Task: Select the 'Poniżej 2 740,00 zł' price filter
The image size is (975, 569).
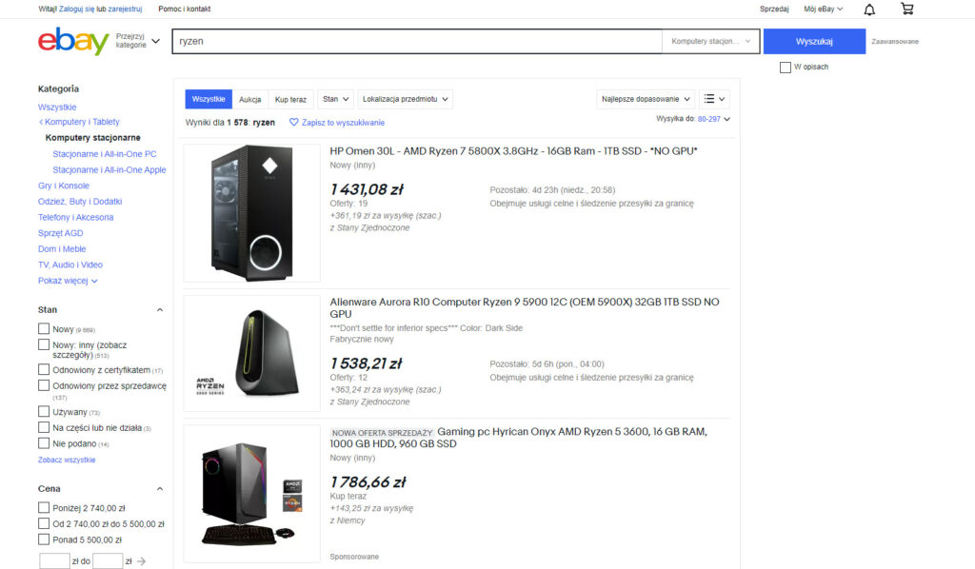Action: tap(44, 508)
